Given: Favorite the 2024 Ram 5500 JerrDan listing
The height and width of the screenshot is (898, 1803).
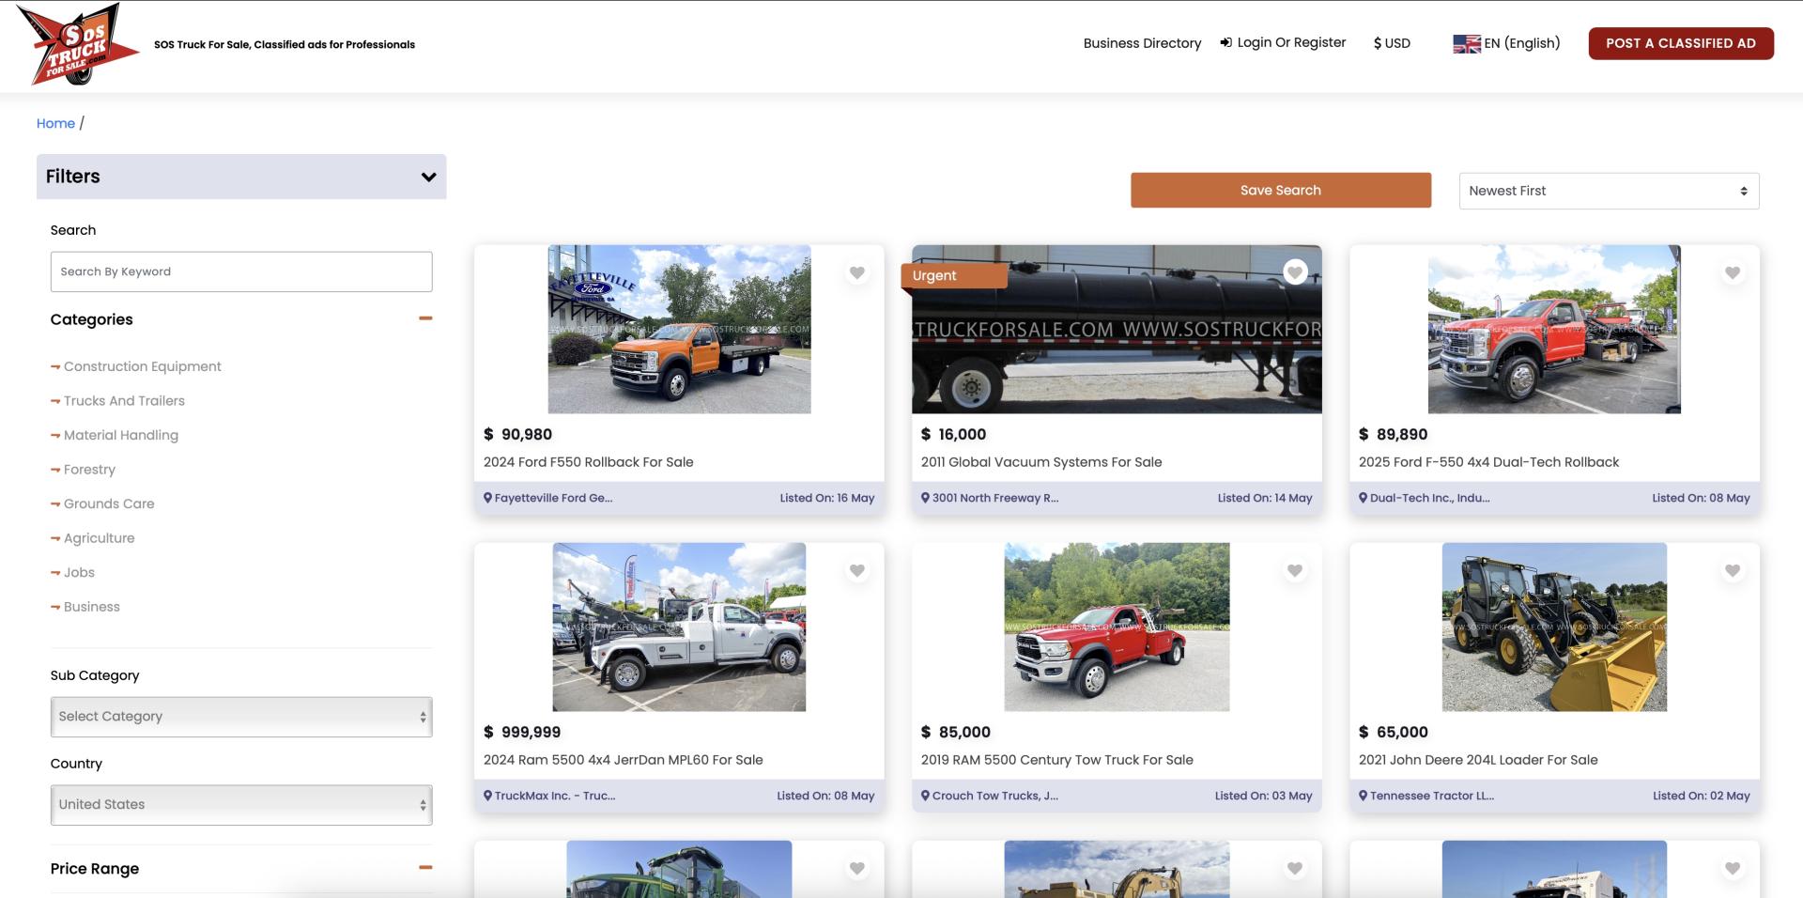Looking at the screenshot, I should [x=856, y=570].
